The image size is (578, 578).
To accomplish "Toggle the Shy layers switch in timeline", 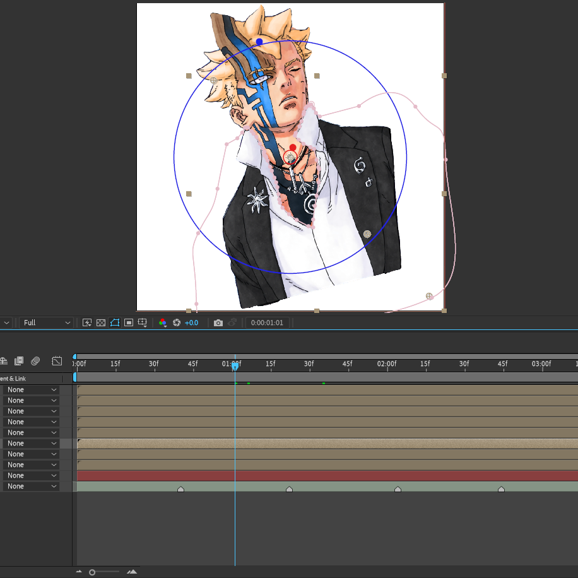I will click(3, 361).
